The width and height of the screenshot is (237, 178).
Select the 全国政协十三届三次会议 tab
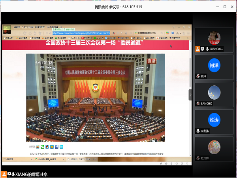(82, 159)
